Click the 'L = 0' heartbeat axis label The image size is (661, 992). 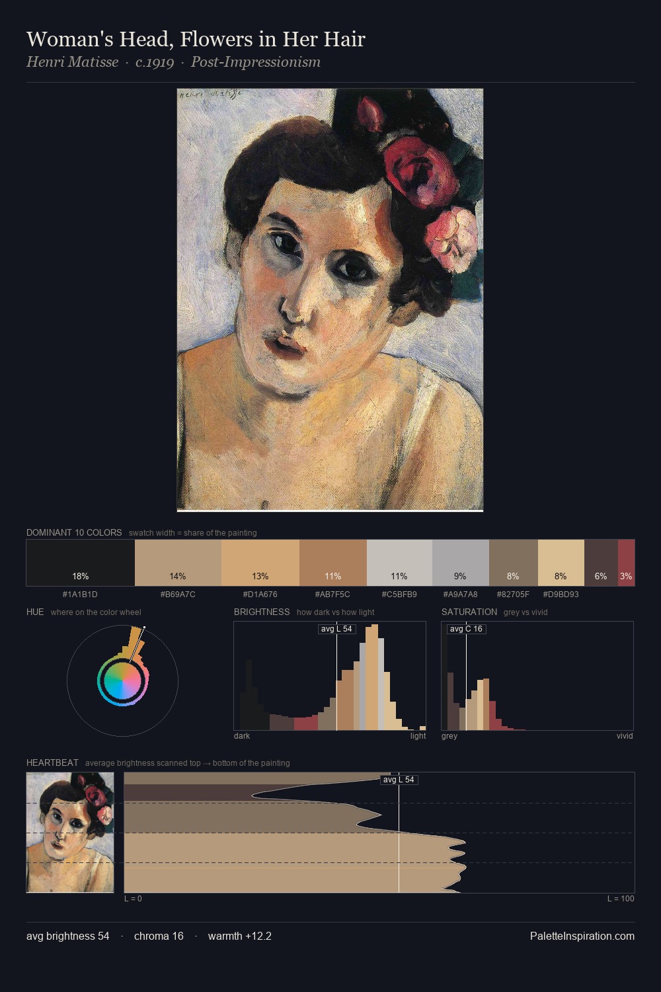tap(133, 899)
